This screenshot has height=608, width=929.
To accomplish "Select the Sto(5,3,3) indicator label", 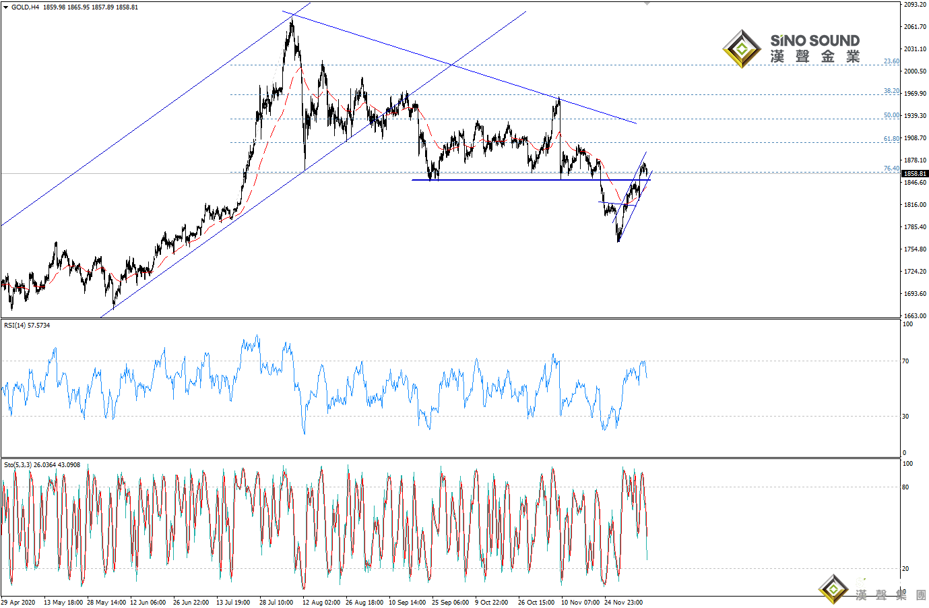I will 42,465.
